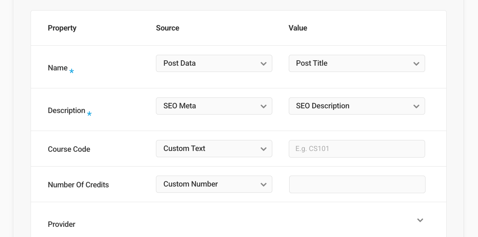Open the SEO Description value dropdown
The image size is (478, 237).
357,106
